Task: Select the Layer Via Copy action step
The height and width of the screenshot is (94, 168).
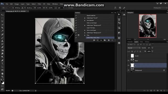Action: 91,28
